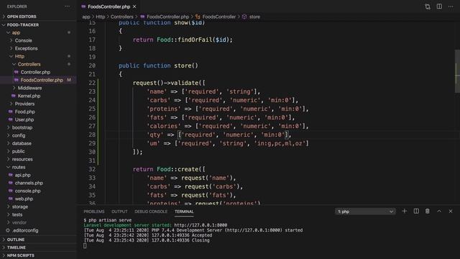Screen dimensions: 460x259
Task: Open User.php file
Action: click(24, 120)
